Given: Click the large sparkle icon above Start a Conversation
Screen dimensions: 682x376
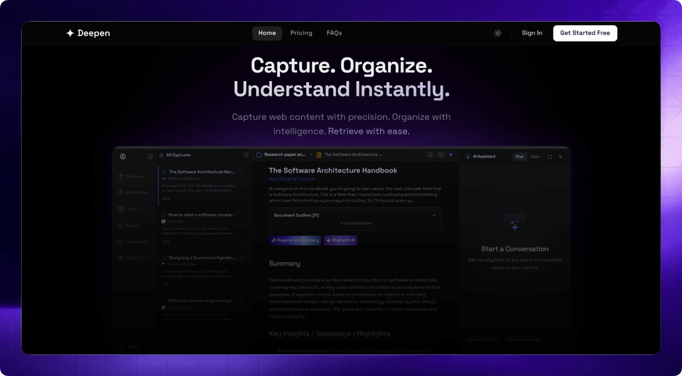Looking at the screenshot, I should coord(515,225).
